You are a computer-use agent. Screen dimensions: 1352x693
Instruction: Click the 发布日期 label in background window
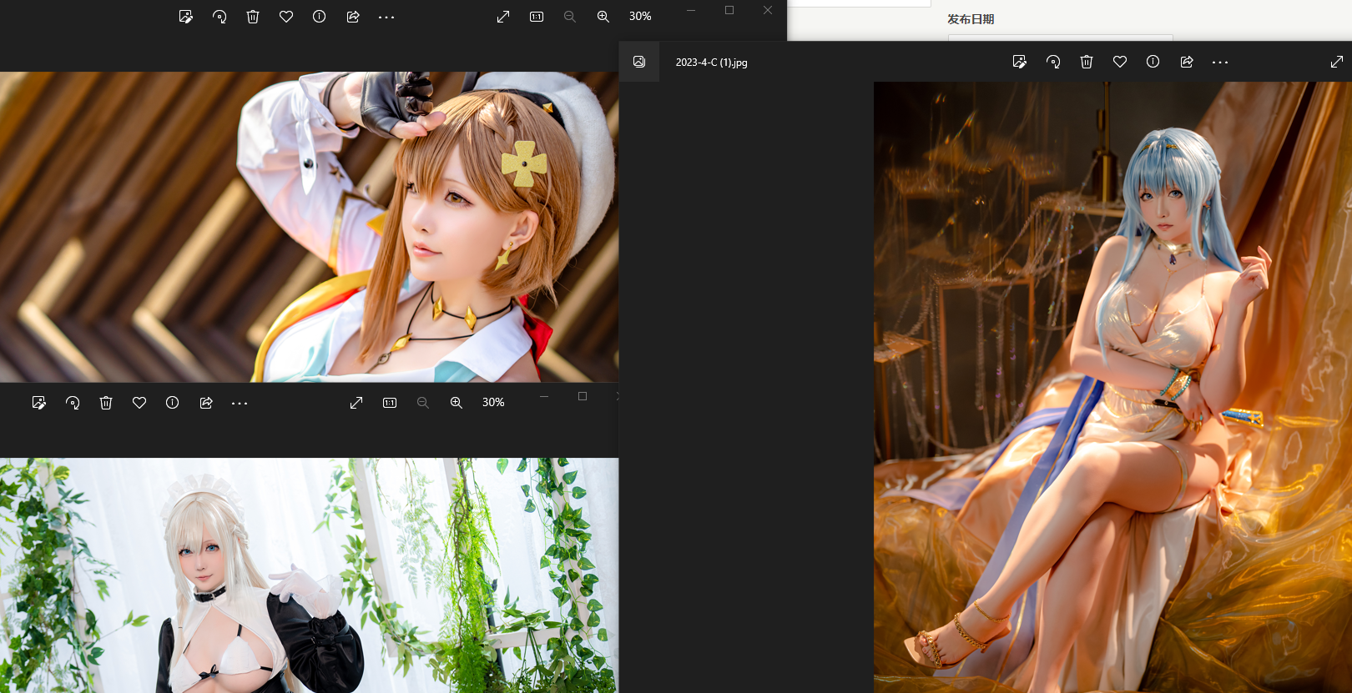[x=971, y=19]
